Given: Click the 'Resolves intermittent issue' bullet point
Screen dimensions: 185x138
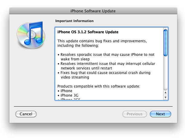Looking at the screenshot, I should (106, 66).
